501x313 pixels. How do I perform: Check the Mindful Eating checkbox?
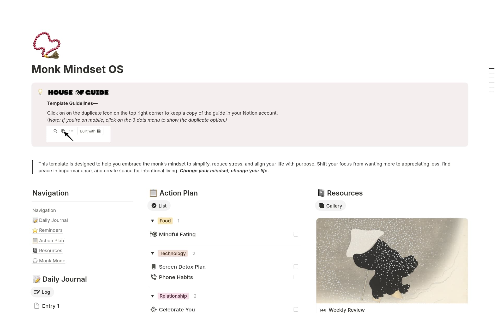(x=296, y=234)
